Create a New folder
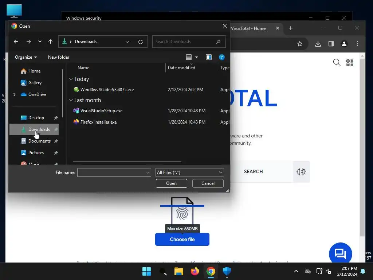This screenshot has height=280, width=373. click(59, 57)
